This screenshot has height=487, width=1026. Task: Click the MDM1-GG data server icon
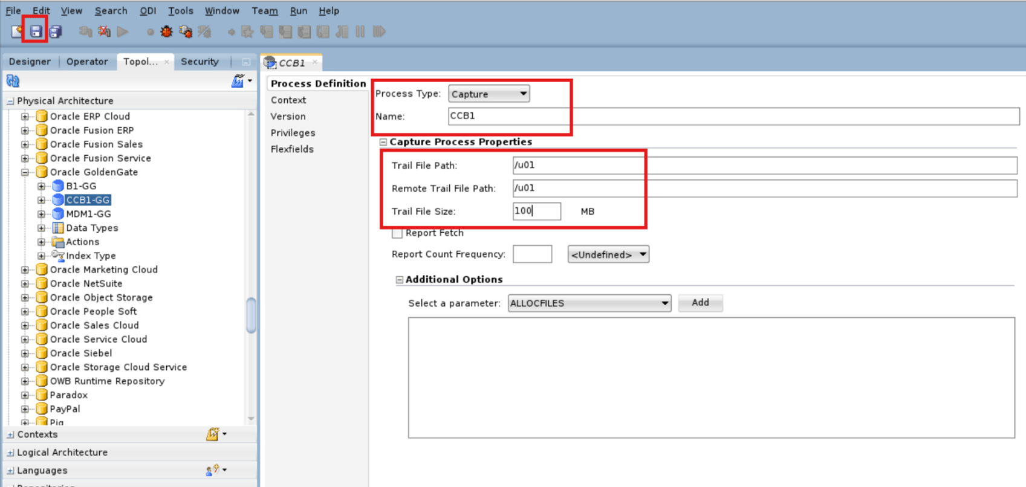click(x=58, y=214)
